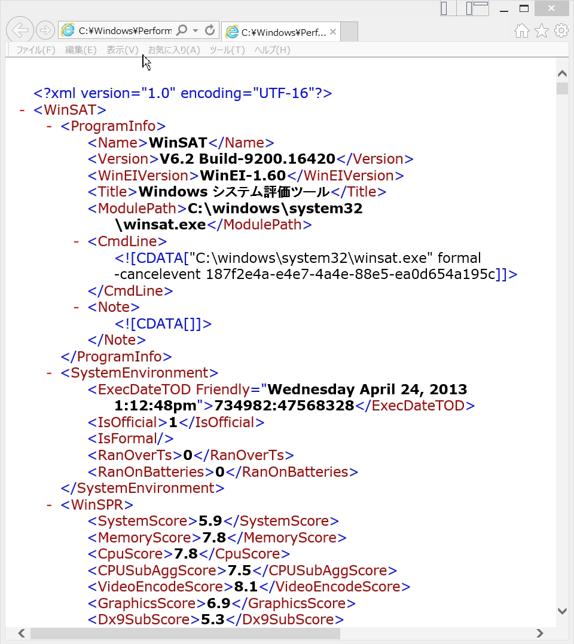Image resolution: width=574 pixels, height=644 pixels.
Task: Open the 表示(V) menu
Action: point(122,50)
